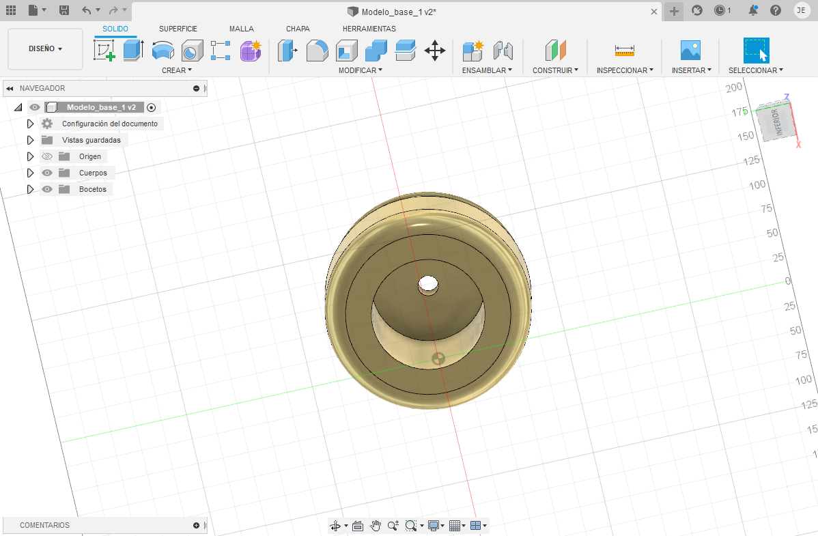
Task: Collapse the NAVEGADOR panel with arrows
Action: coord(10,89)
